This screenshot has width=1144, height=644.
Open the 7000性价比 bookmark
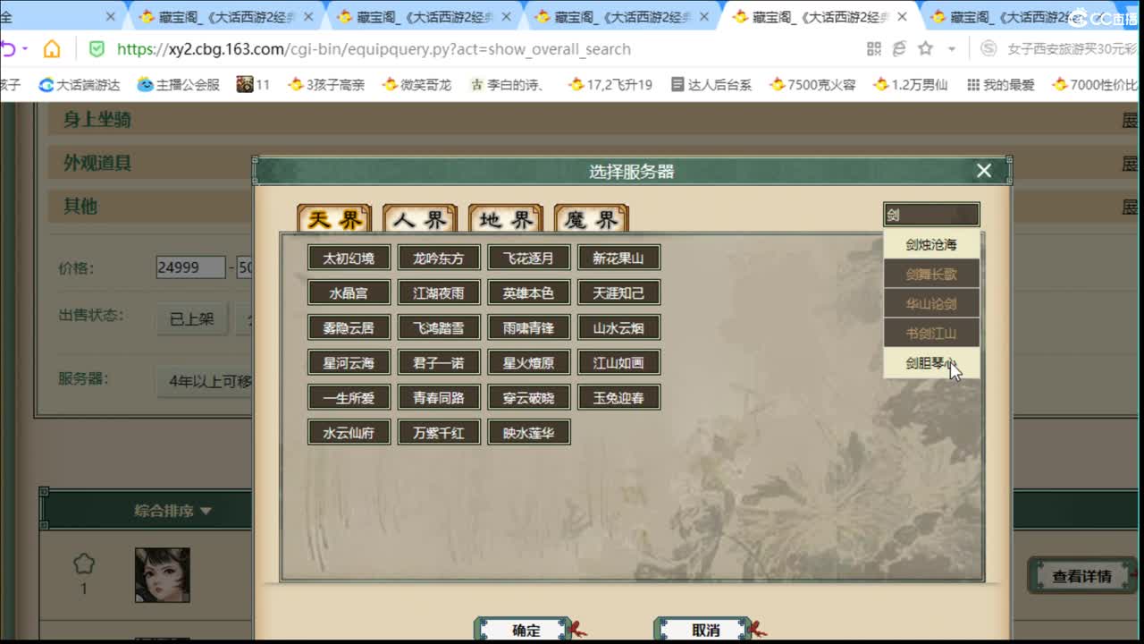[x=1096, y=84]
